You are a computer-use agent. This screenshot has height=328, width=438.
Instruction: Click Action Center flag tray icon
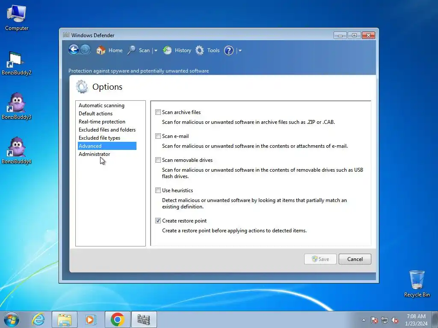pos(374,320)
